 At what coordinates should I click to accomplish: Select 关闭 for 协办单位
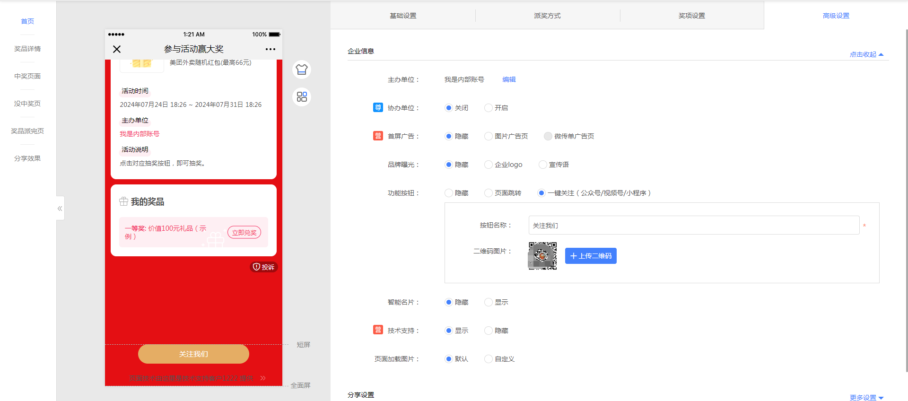click(x=449, y=108)
